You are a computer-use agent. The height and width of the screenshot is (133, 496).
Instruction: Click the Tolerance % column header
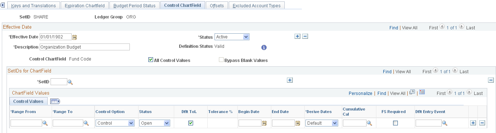[220, 112]
